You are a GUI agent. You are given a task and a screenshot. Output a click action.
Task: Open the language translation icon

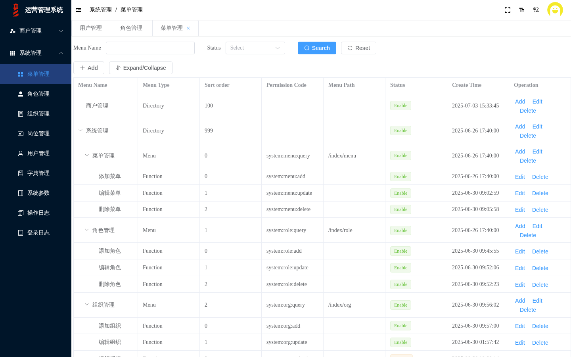point(536,10)
